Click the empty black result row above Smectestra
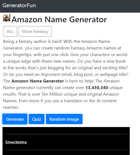 66,131
